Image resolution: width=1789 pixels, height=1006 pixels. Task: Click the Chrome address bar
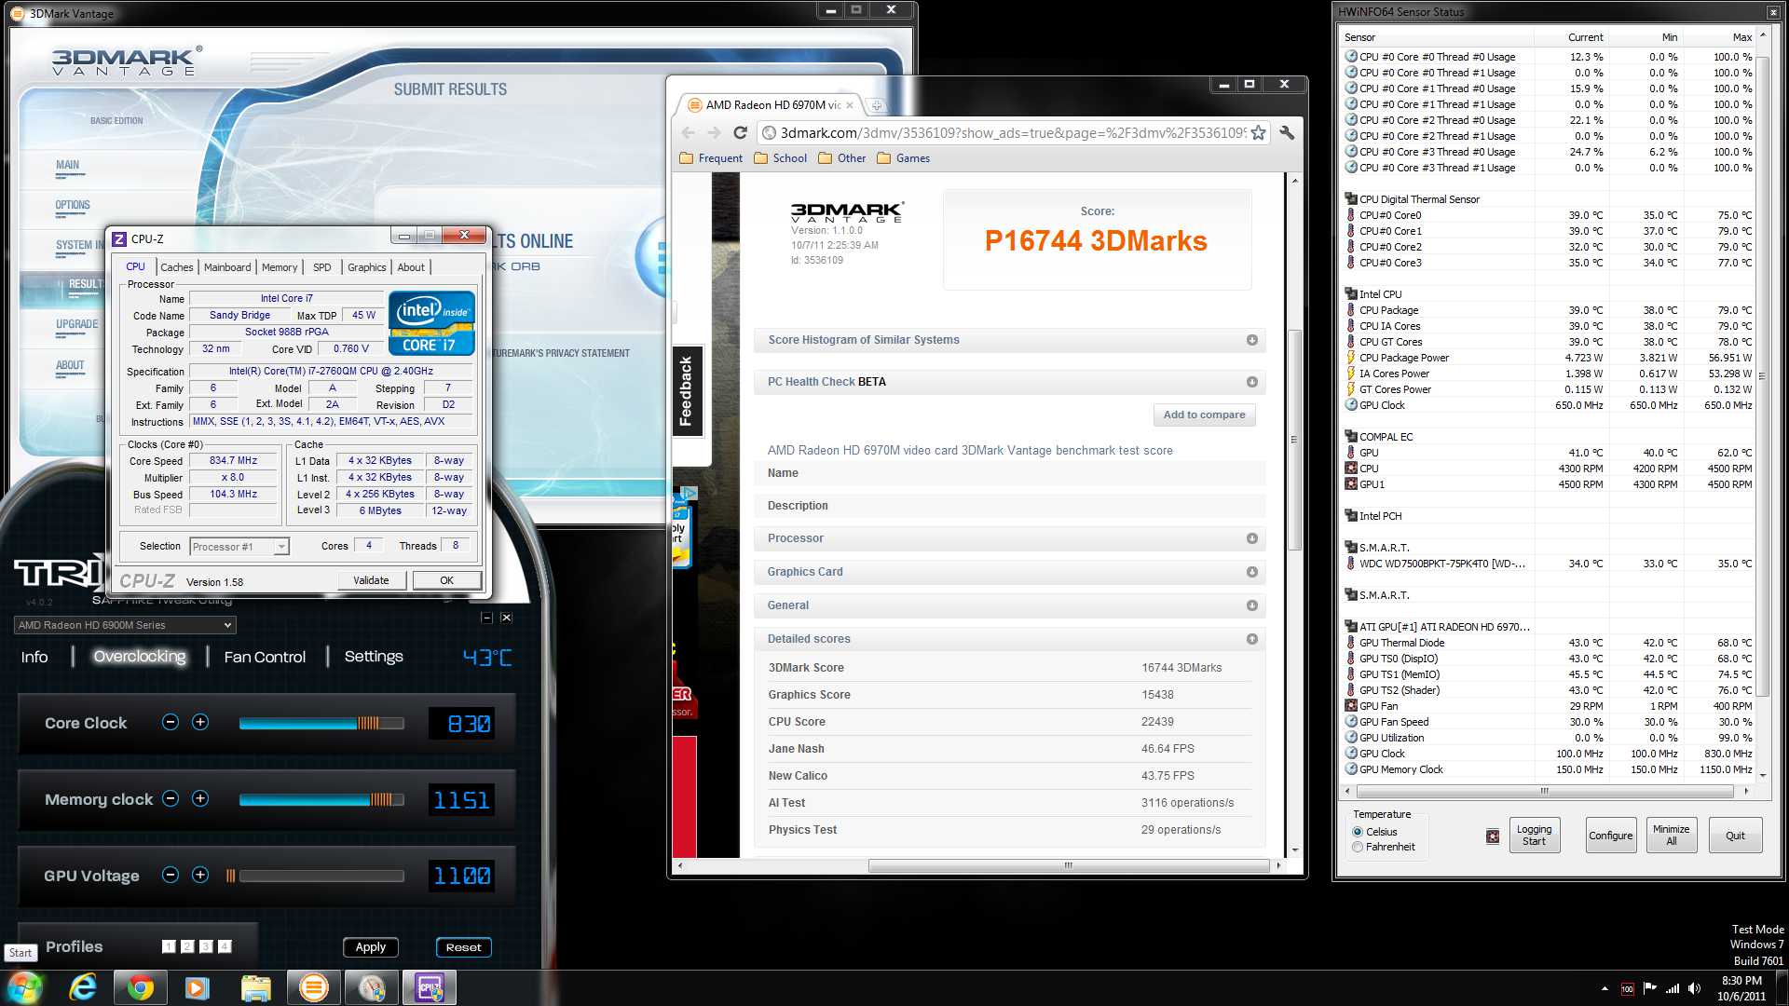click(1011, 132)
